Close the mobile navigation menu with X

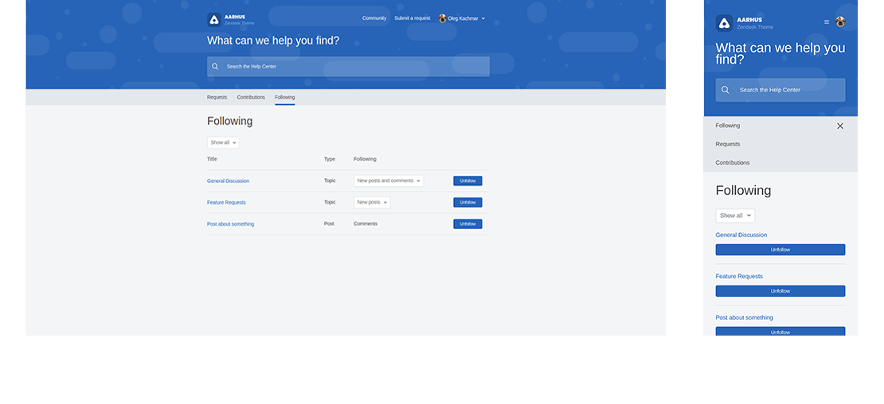click(839, 126)
